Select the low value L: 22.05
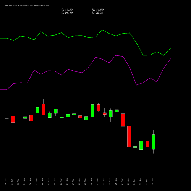Viewport: 191px width, 191px height. click(97, 13)
